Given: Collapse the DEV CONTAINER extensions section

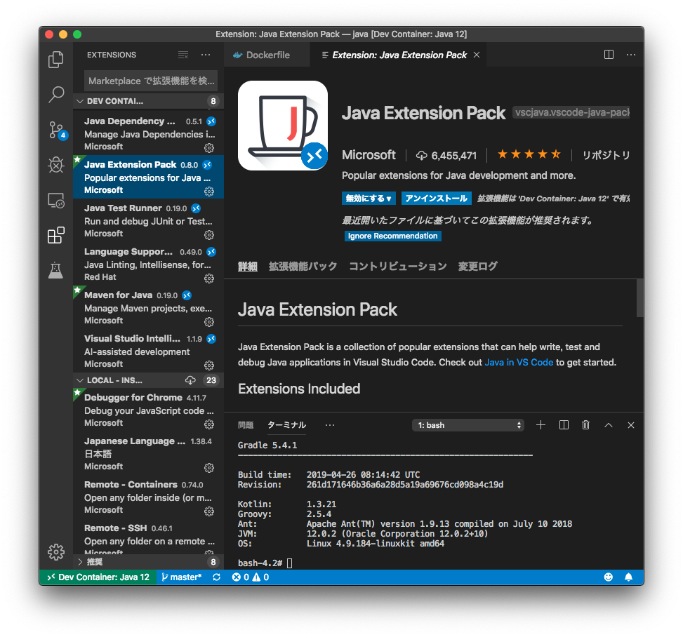Looking at the screenshot, I should pyautogui.click(x=148, y=101).
